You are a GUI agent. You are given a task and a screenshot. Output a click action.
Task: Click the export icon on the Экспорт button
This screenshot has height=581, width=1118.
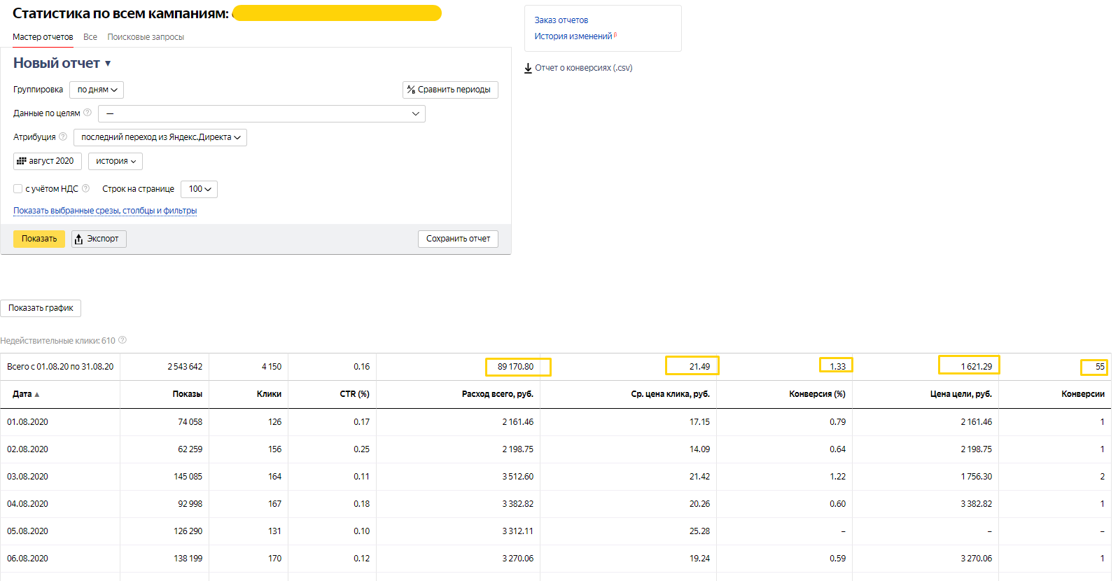point(78,239)
